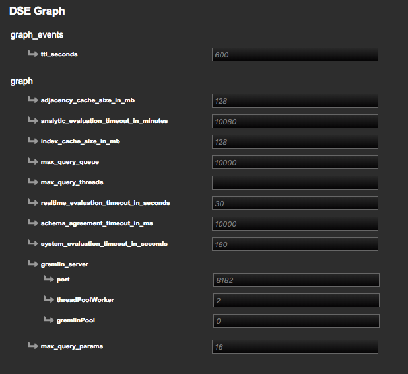Select the system_evaluation_timeout_in_seconds input

tap(295, 244)
